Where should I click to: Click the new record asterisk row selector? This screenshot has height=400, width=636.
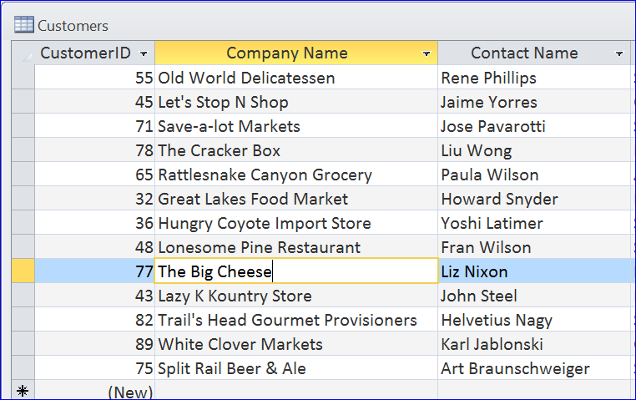click(x=23, y=390)
